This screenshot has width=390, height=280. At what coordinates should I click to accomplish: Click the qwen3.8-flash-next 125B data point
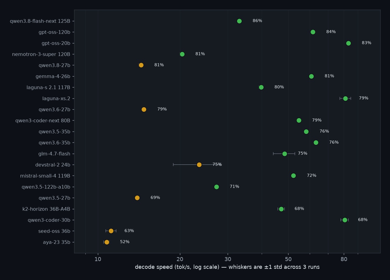[239, 21]
